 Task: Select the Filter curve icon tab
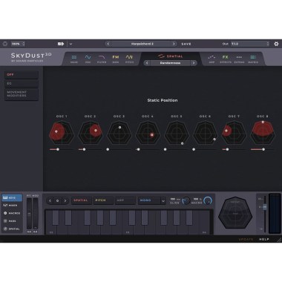tap(102, 57)
